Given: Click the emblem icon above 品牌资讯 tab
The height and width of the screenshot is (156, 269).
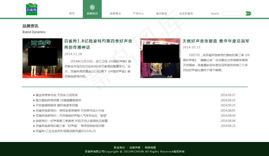Looking at the screenshot, I should [92, 7].
